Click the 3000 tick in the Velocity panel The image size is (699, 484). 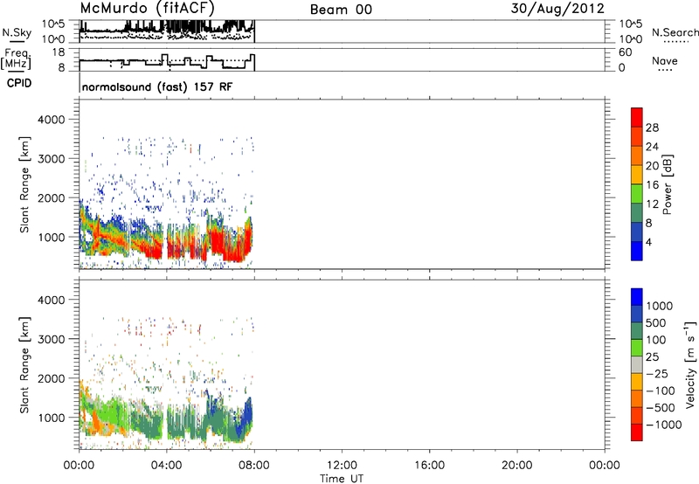click(x=52, y=339)
